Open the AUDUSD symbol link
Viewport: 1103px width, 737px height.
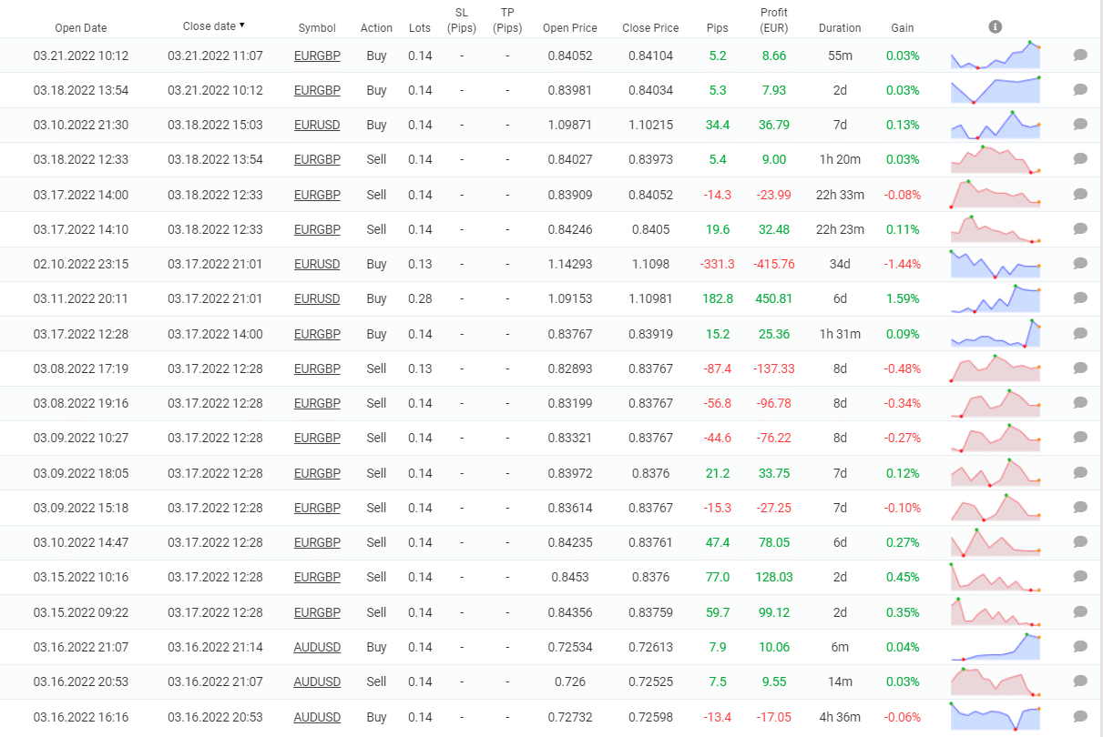point(317,646)
